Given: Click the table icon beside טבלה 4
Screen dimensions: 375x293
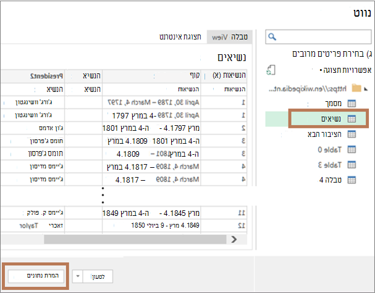Looking at the screenshot, I should coord(352,180).
